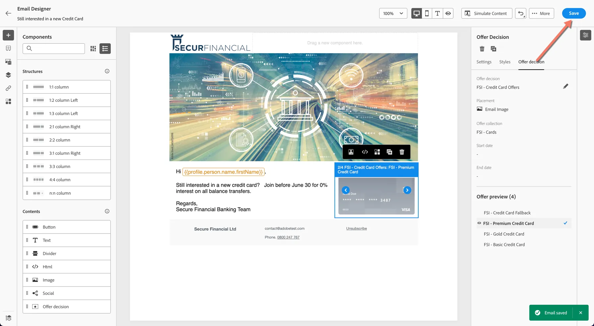Click the undo arrow button
The width and height of the screenshot is (594, 326).
point(521,13)
